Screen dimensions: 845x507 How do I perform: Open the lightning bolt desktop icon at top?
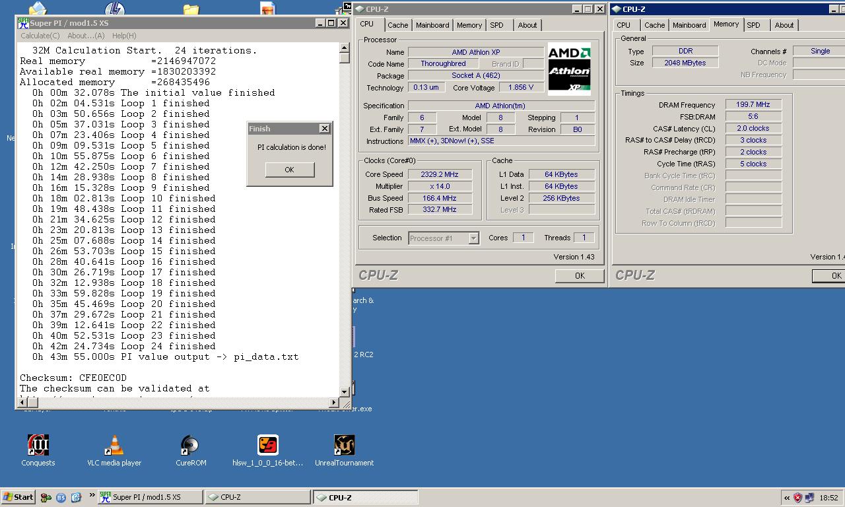[115, 9]
